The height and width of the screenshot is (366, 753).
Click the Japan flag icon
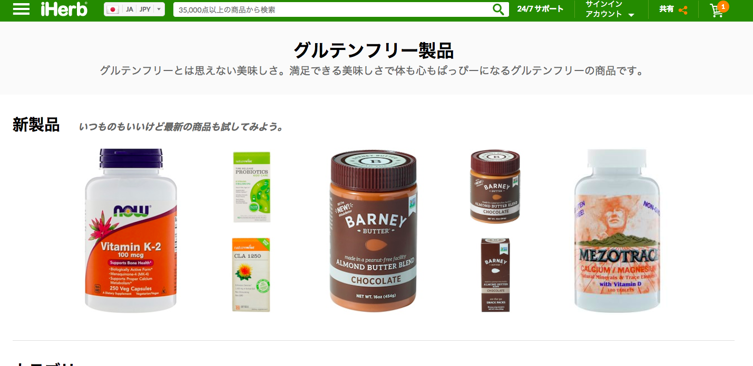coord(113,9)
